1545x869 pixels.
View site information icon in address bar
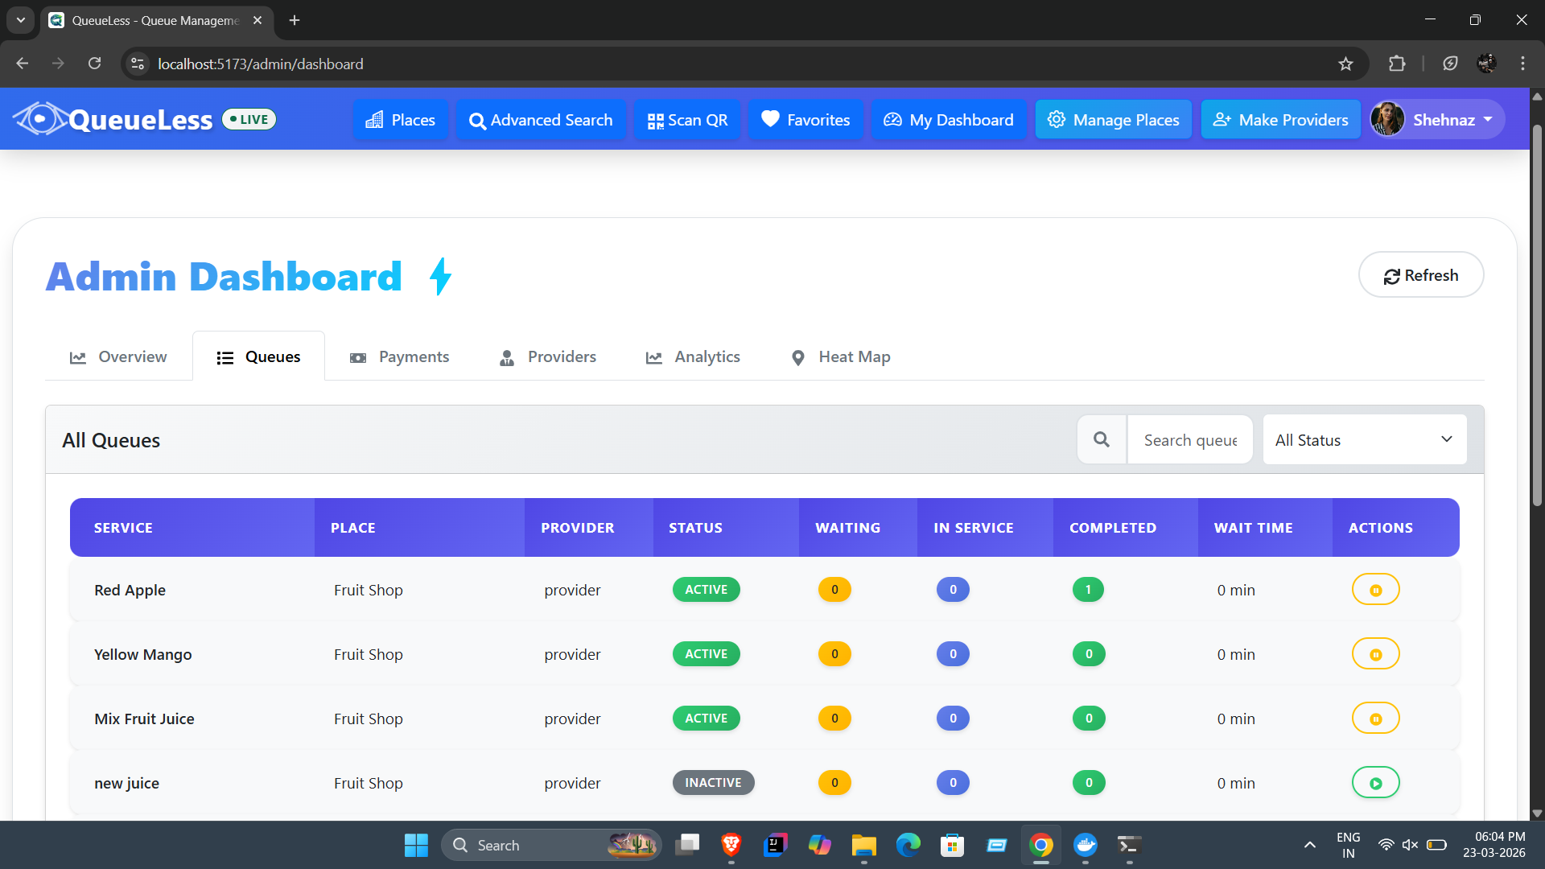click(138, 64)
